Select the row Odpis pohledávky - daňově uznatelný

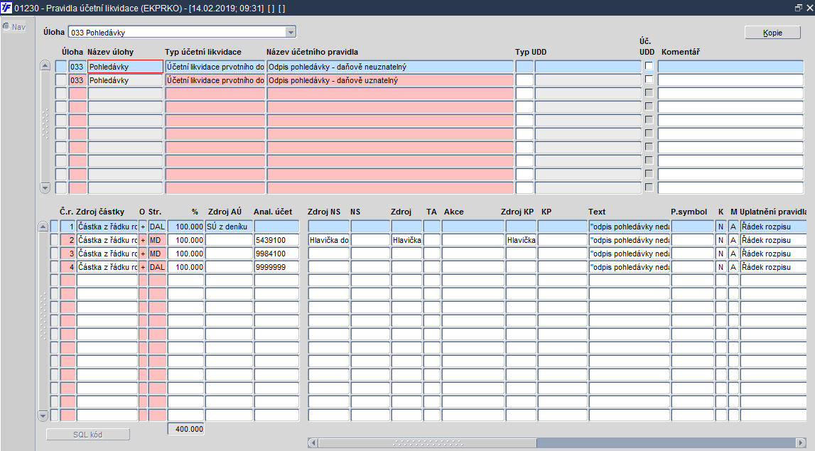coord(390,80)
